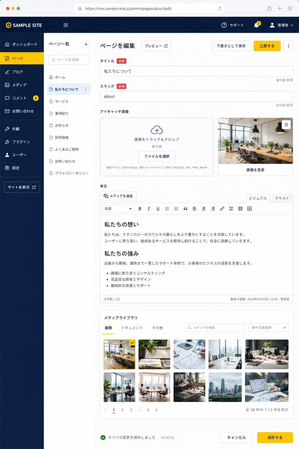The width and height of the screenshot is (299, 449).
Task: Open the more options menu beside 公開する
Action: 288,46
